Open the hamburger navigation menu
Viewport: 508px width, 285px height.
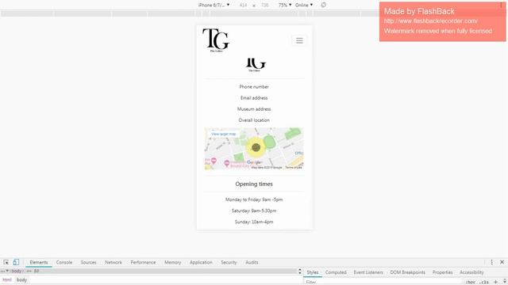(x=299, y=40)
